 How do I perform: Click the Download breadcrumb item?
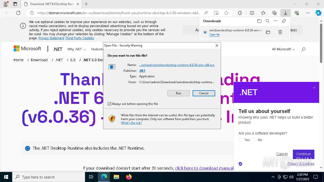(x=39, y=60)
